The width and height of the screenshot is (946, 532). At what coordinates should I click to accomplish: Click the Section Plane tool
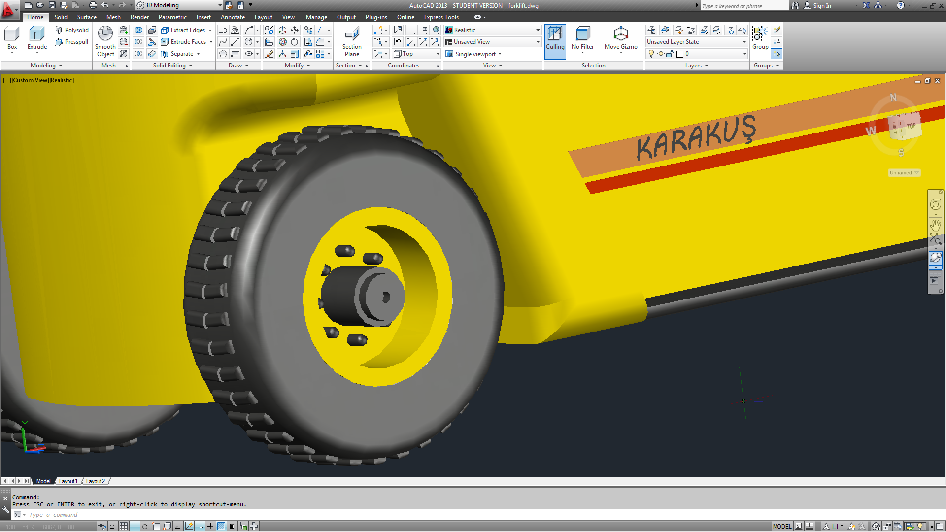tap(352, 42)
